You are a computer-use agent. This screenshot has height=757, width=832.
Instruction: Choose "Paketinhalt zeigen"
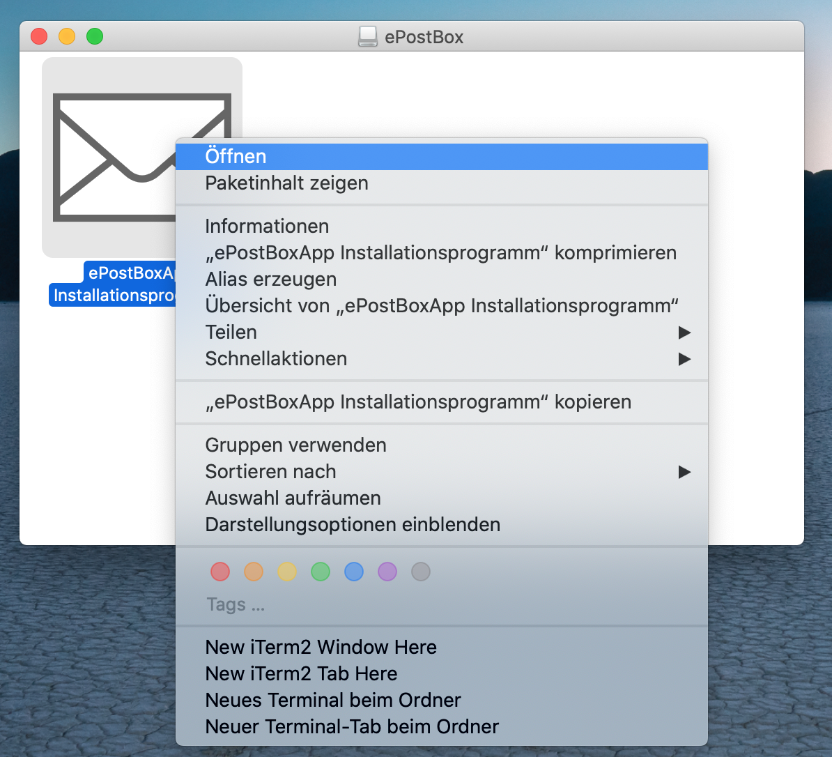[x=286, y=183]
